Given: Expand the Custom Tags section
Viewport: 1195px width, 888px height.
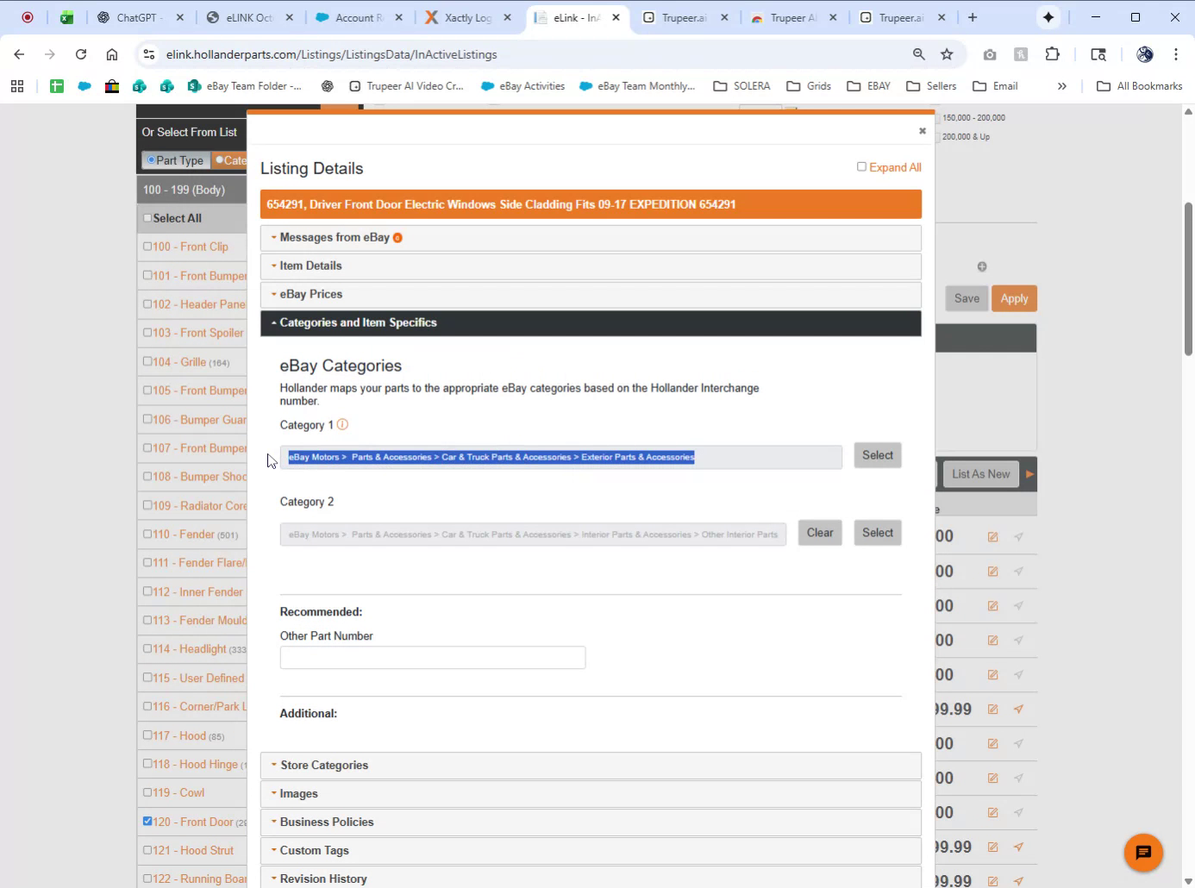Looking at the screenshot, I should coord(591,850).
